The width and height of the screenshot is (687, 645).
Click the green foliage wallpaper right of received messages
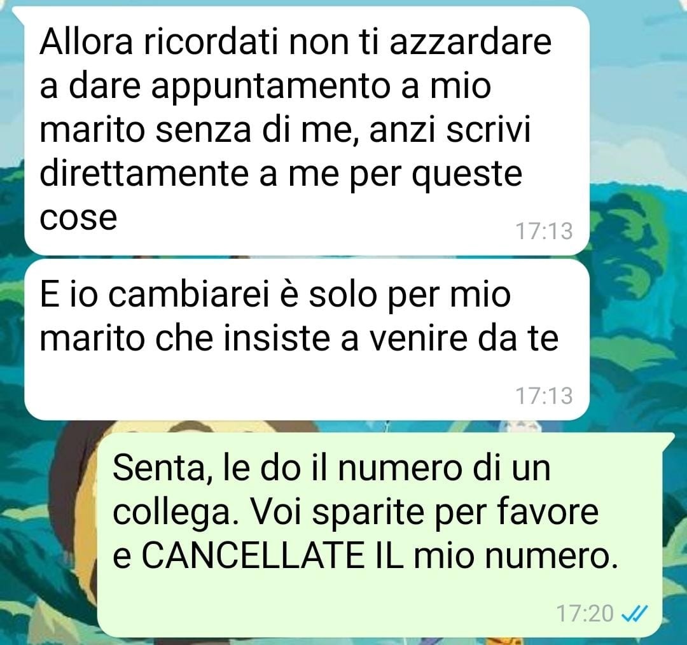tap(635, 263)
